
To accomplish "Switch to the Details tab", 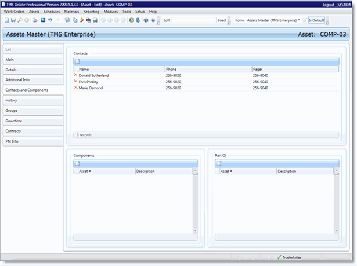I will coord(33,70).
